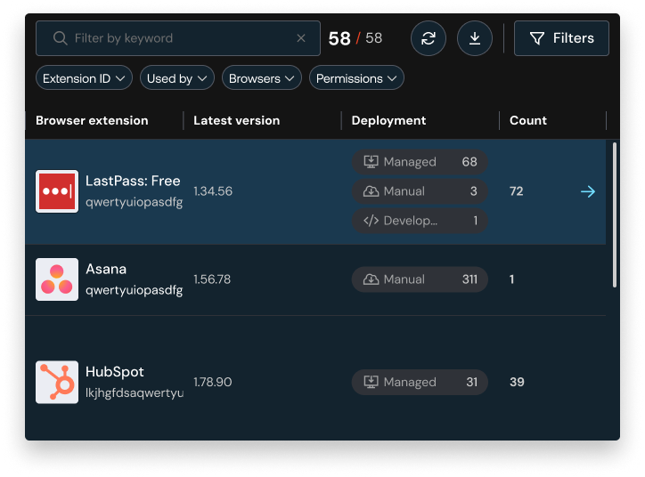Sort by Deployment column header
The image size is (645, 477).
click(388, 120)
